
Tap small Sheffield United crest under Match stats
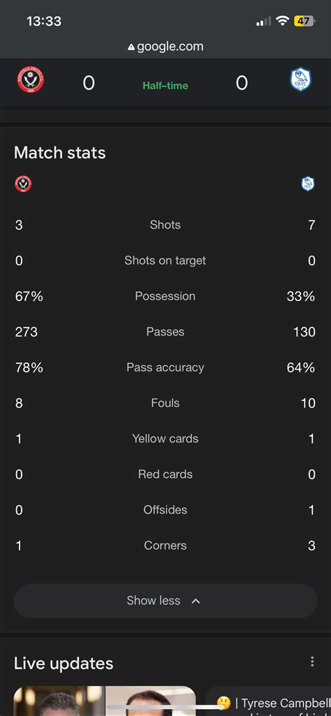23,184
